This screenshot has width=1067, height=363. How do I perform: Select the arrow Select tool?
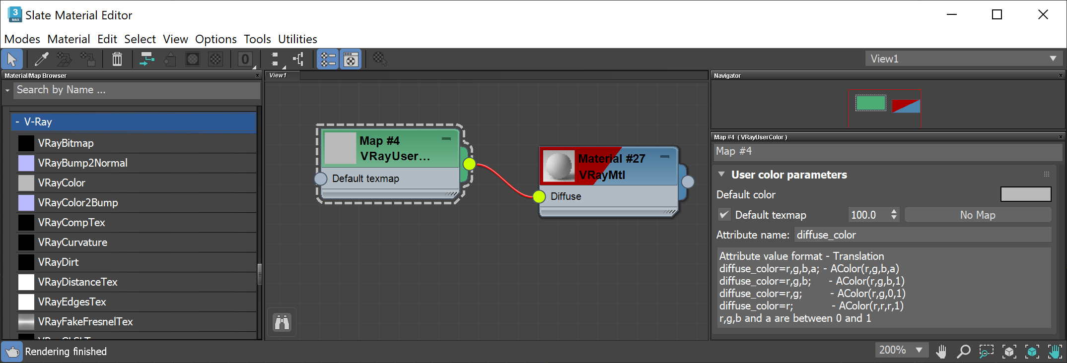point(12,59)
